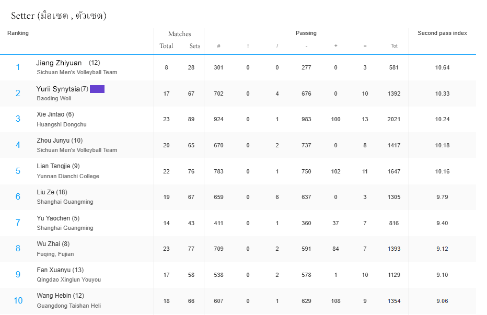487x315 pixels.
Task: Click the Passing group header
Action: coord(306,33)
